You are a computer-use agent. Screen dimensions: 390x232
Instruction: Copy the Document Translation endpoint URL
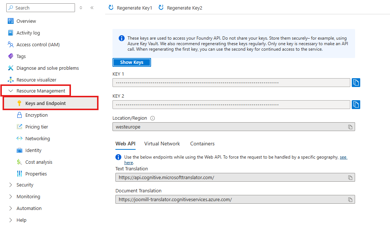click(350, 200)
